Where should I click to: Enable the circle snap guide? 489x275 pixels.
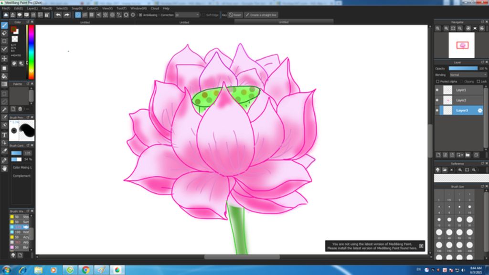click(112, 15)
